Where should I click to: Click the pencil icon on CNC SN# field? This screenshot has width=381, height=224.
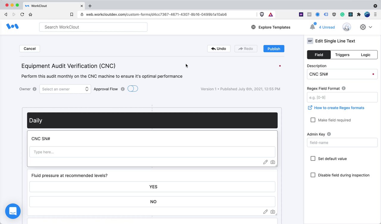click(x=266, y=162)
